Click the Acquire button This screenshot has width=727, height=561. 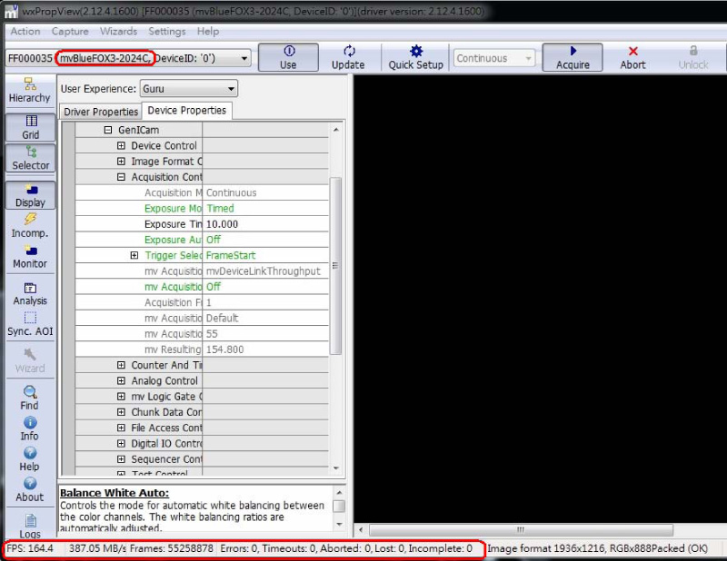pyautogui.click(x=573, y=57)
